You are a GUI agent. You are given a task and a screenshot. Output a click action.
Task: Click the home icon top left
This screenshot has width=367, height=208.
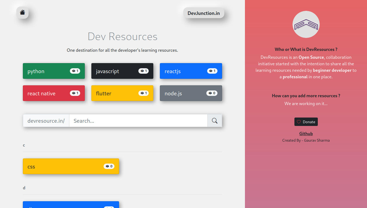pyautogui.click(x=23, y=12)
